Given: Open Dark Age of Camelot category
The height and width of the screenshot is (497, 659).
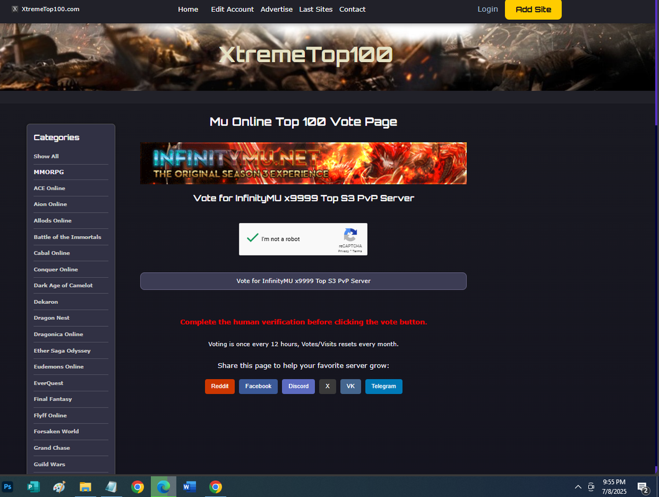Looking at the screenshot, I should tap(63, 286).
